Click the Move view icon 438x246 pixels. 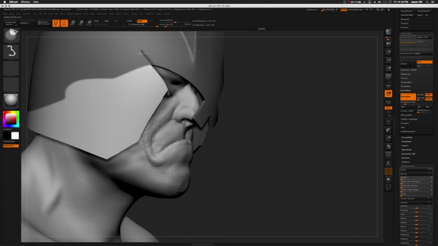pos(388,130)
